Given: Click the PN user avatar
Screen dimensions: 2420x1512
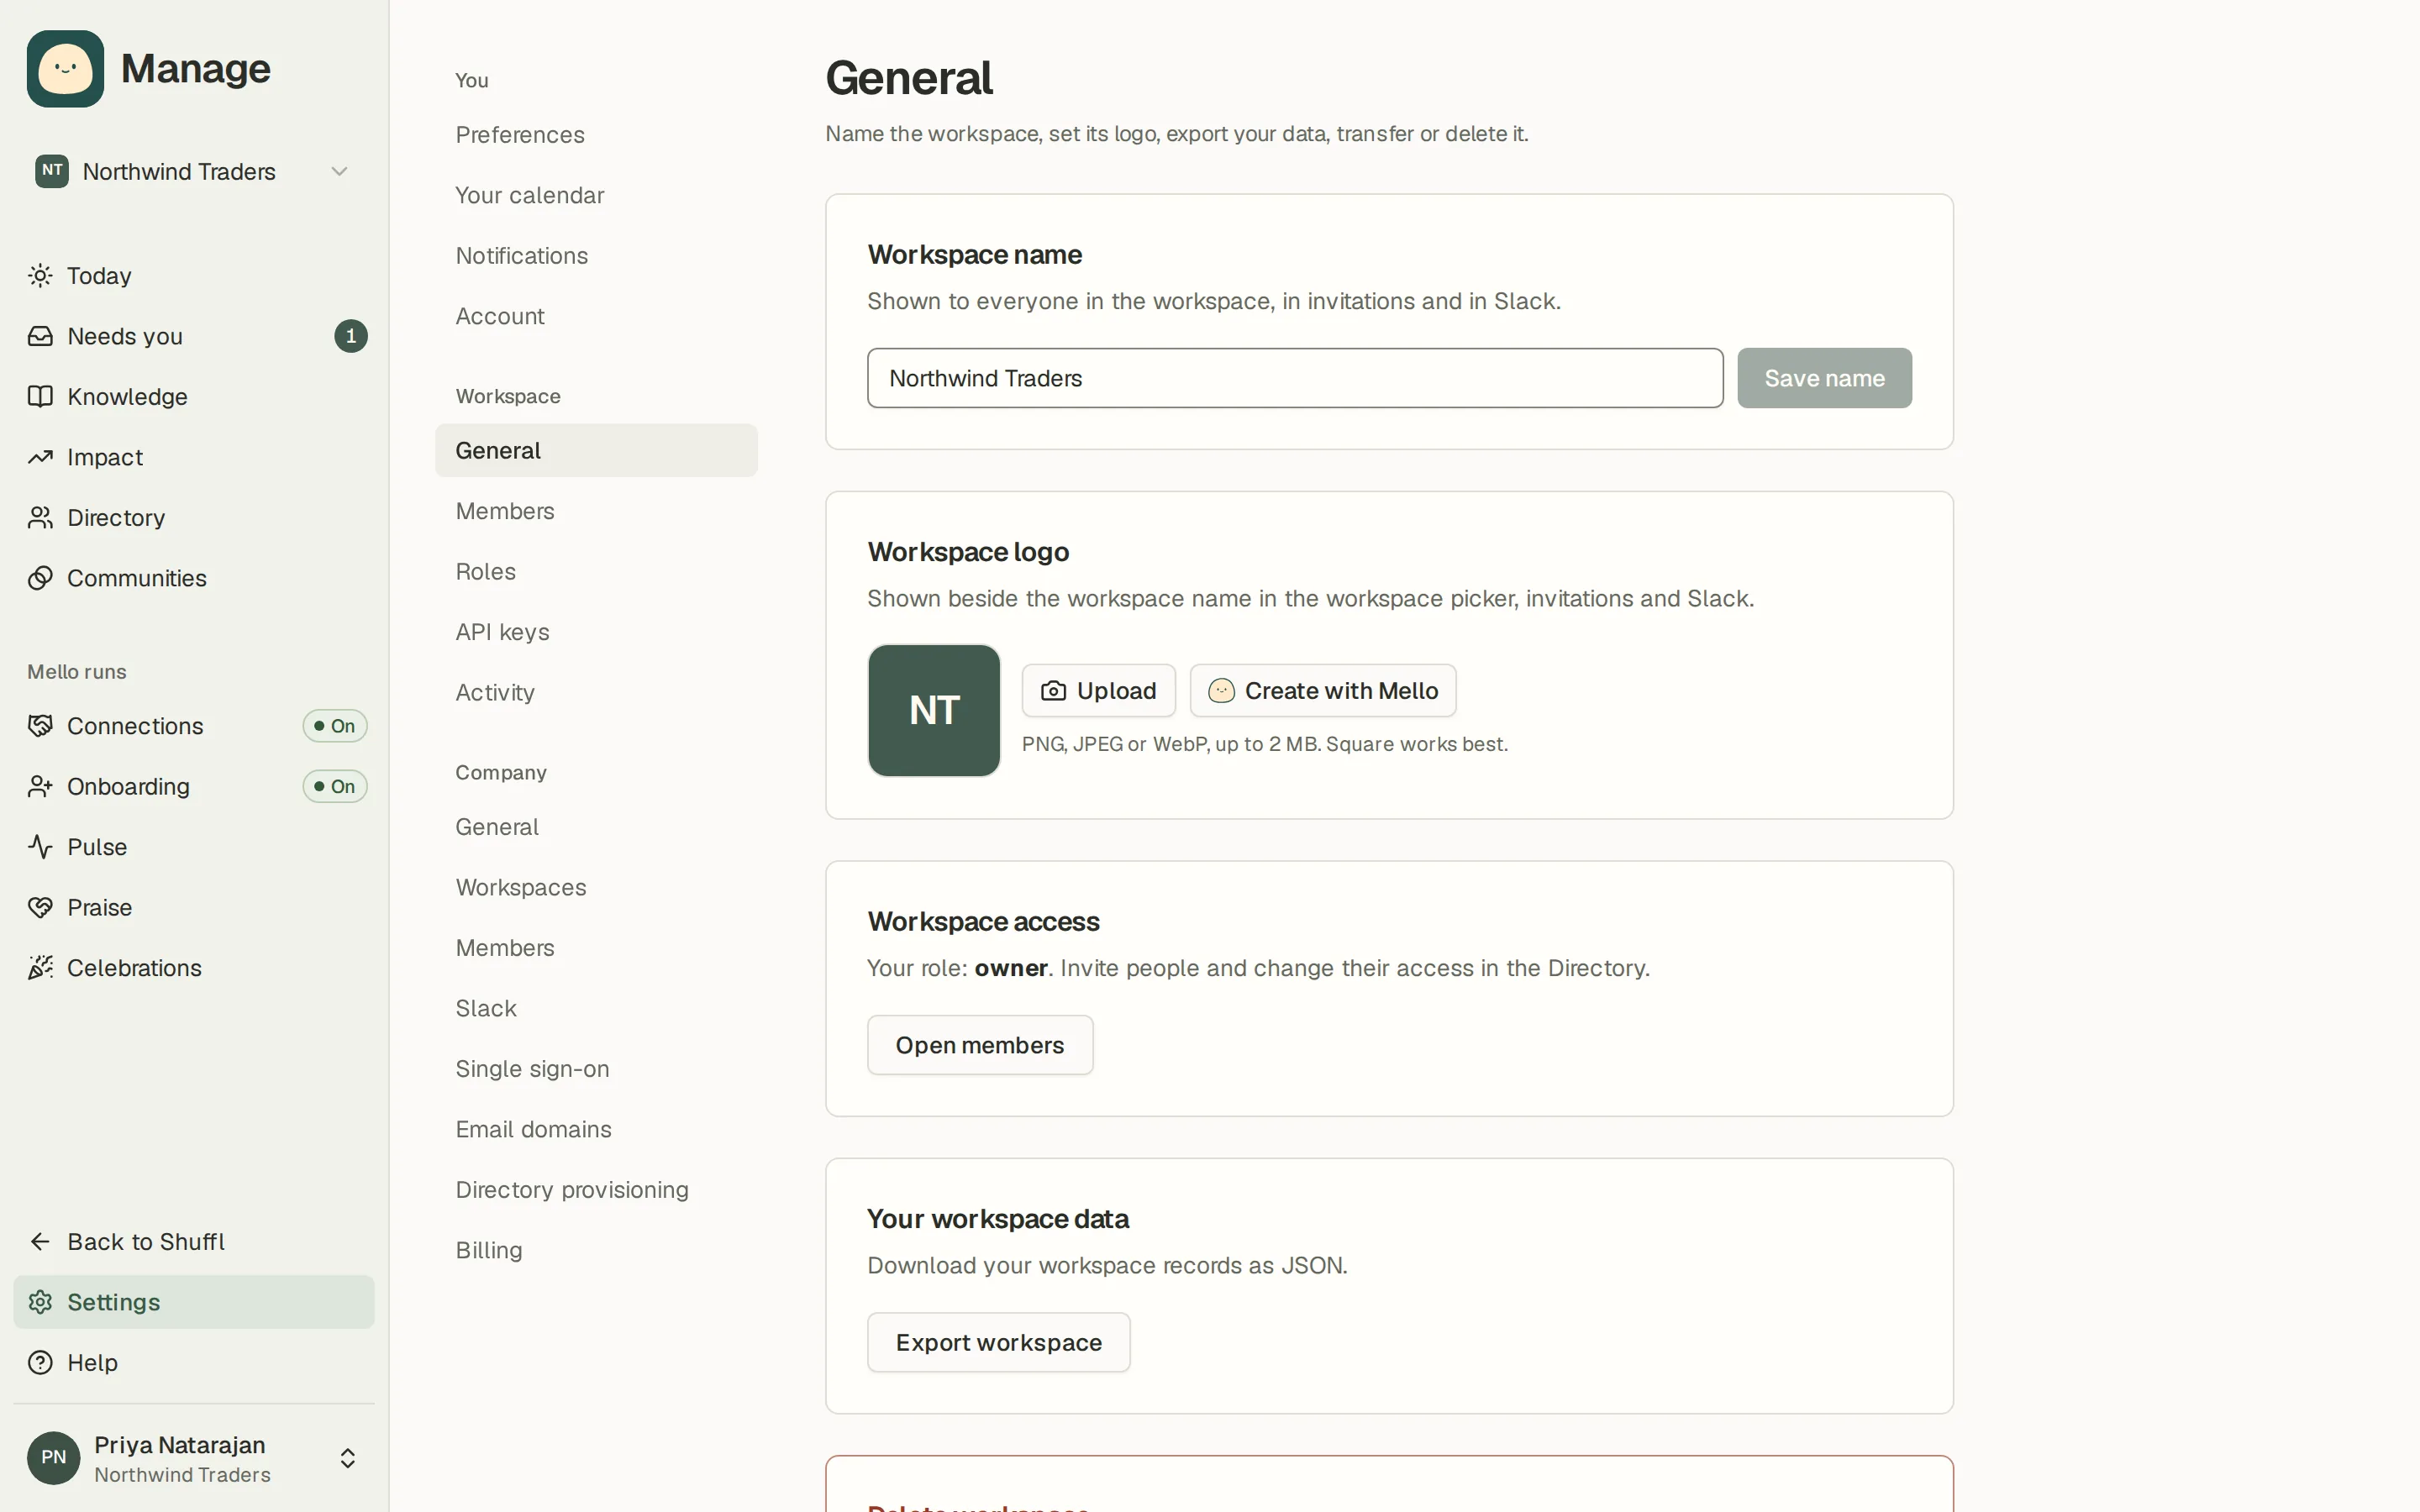Looking at the screenshot, I should pyautogui.click(x=53, y=1458).
